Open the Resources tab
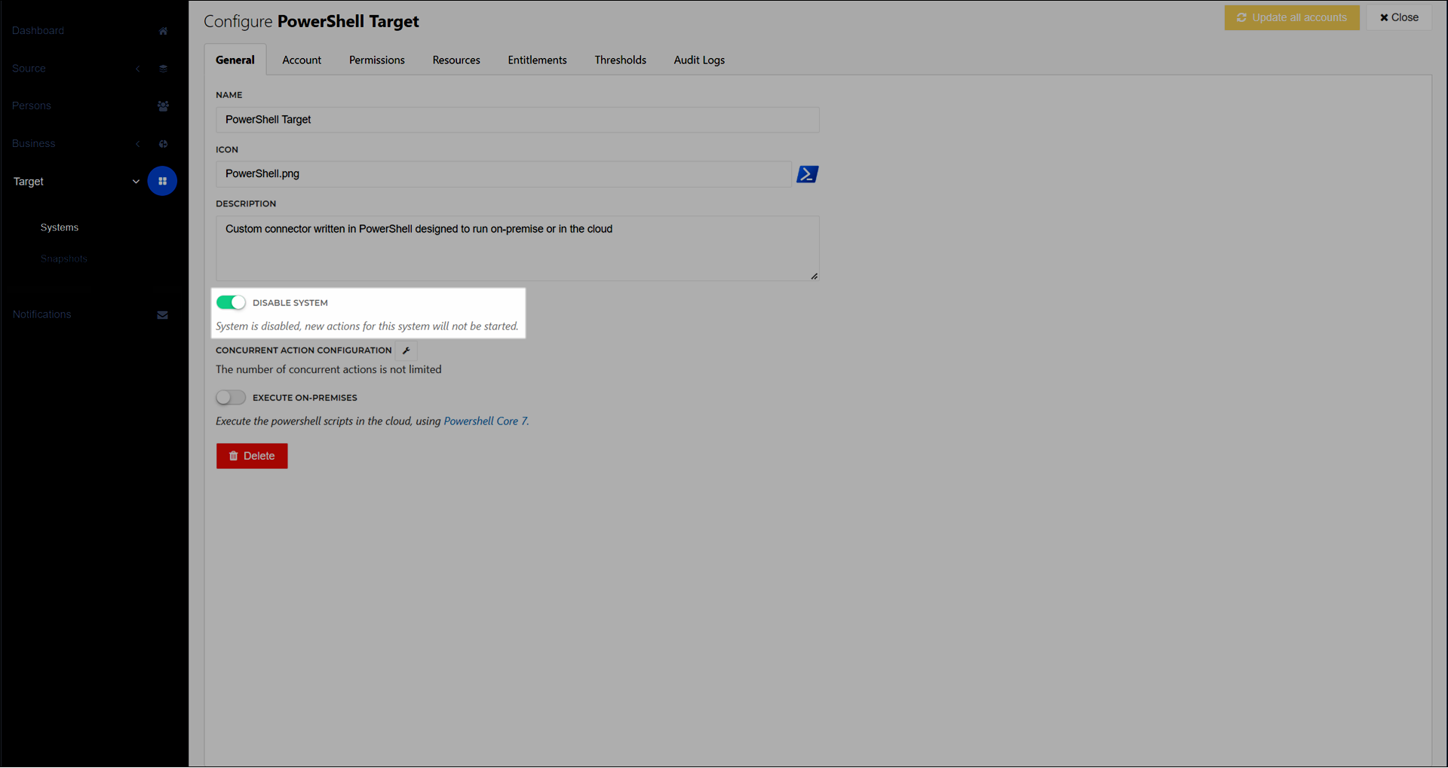 [x=456, y=60]
